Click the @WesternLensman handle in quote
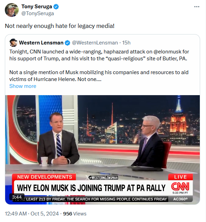Viewport: 206px width, 222px height. 95,43
